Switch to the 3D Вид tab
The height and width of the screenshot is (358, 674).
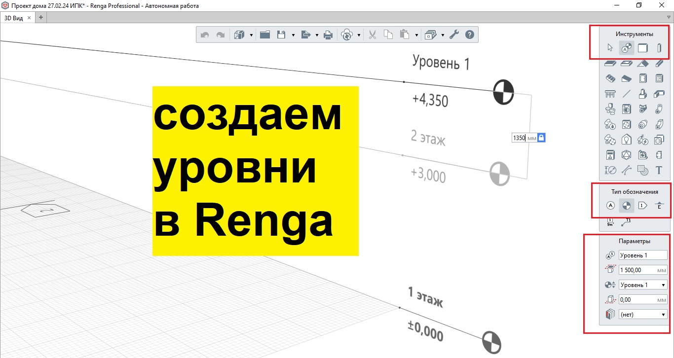(14, 17)
